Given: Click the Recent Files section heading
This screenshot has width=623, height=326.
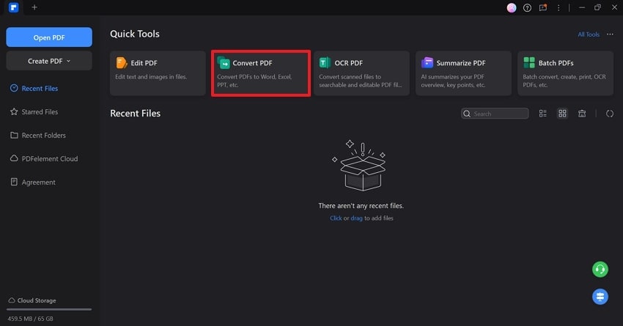Looking at the screenshot, I should tap(135, 113).
